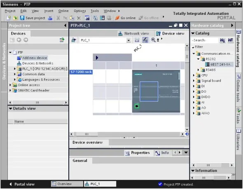
Task: Open the Options menu
Action: pos(79,11)
